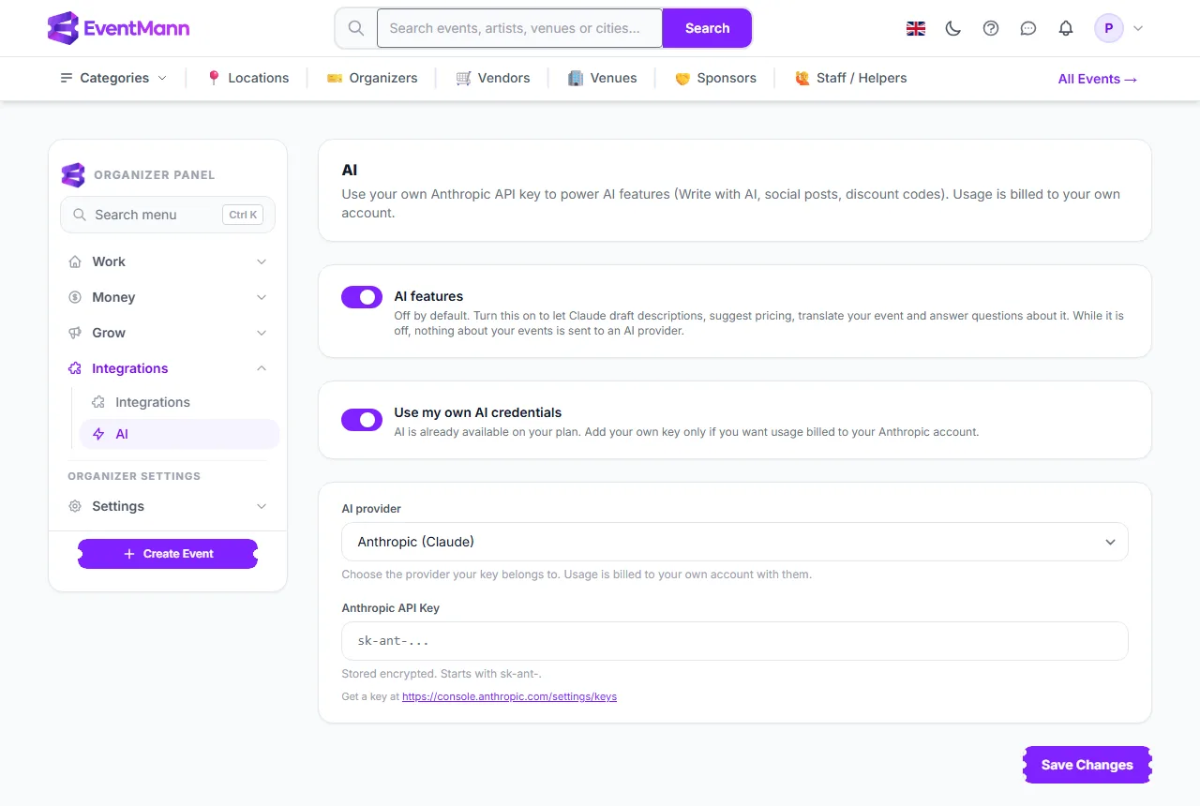This screenshot has height=806, width=1200.
Task: Expand the Settings menu section
Action: (x=168, y=506)
